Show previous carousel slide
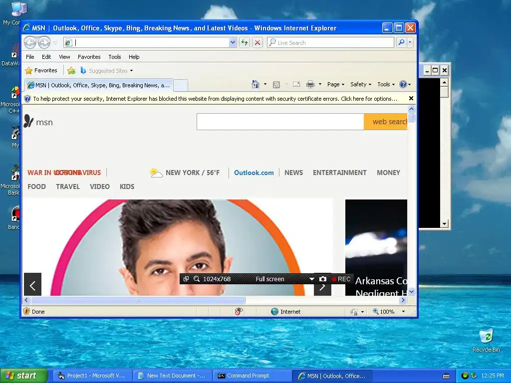Image resolution: width=511 pixels, height=383 pixels. (x=32, y=284)
